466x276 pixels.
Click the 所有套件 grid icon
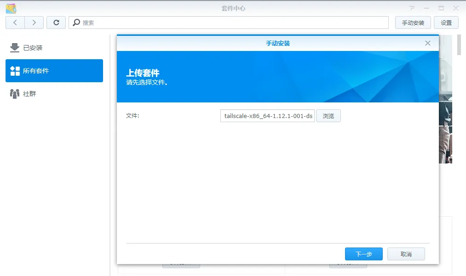coord(15,71)
